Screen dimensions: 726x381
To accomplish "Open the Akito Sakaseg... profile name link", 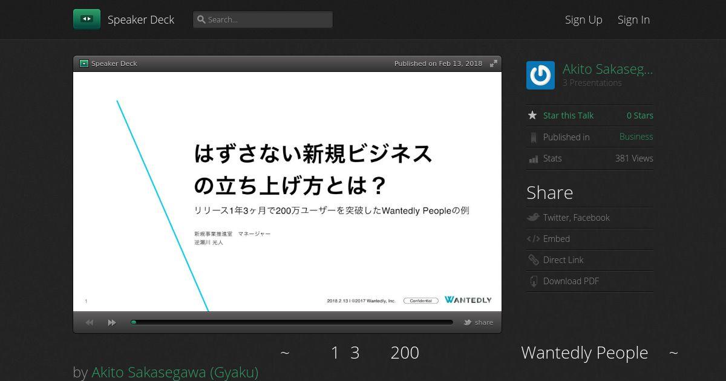I will [x=607, y=69].
